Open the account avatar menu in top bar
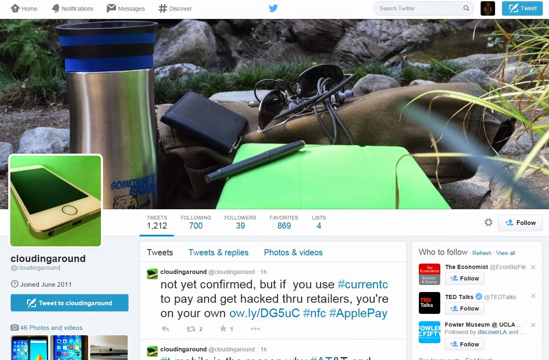This screenshot has height=360, width=549. click(488, 9)
